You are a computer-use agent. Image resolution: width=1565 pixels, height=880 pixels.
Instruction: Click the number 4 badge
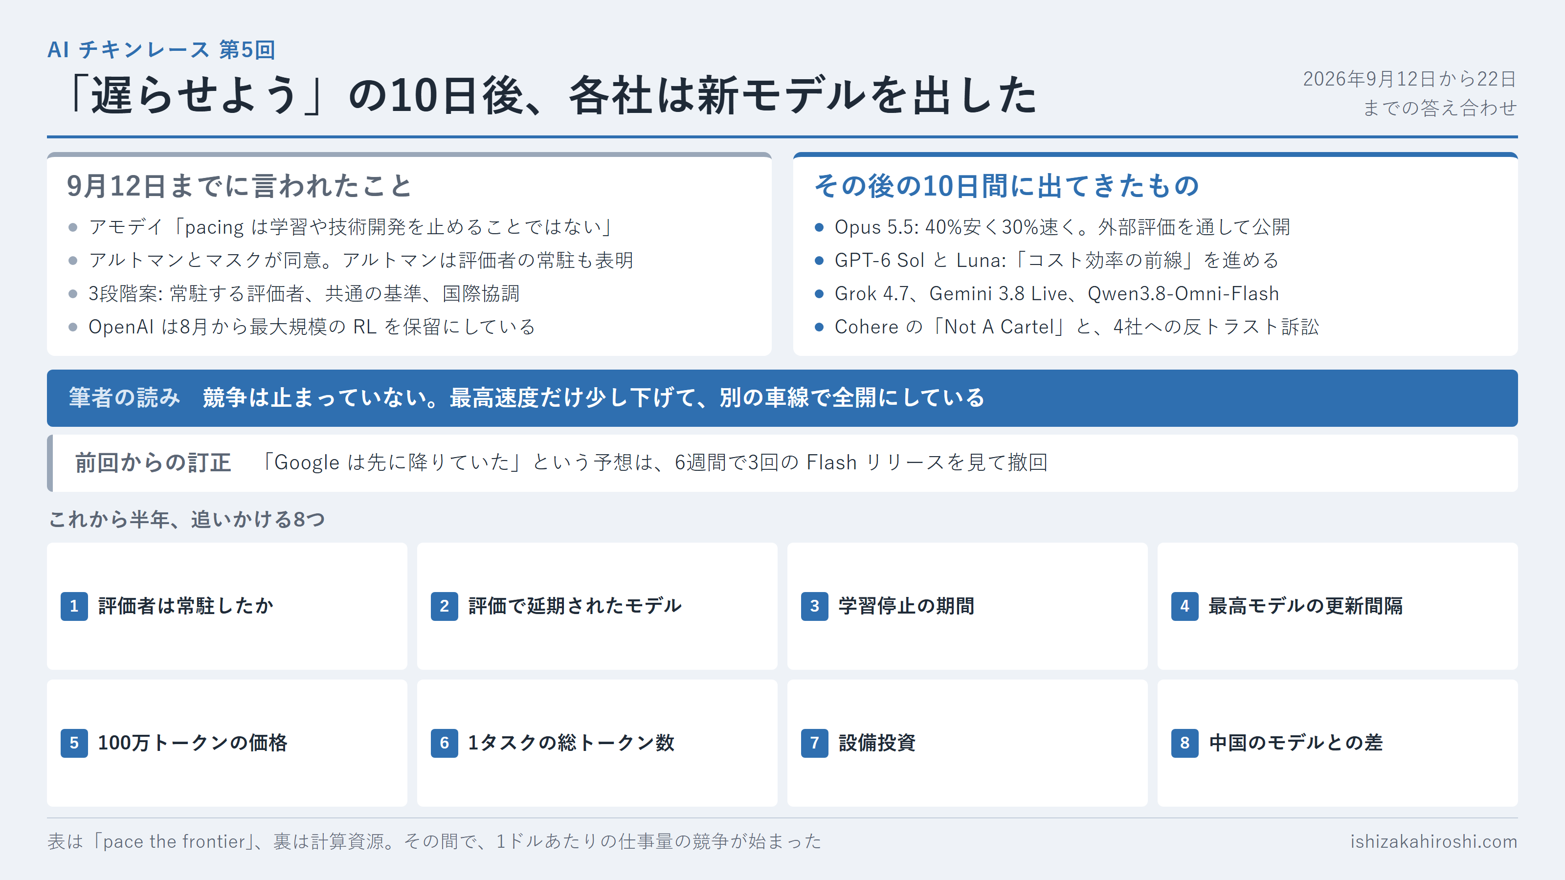click(1185, 606)
